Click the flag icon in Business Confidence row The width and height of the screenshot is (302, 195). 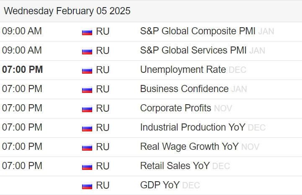tap(87, 90)
